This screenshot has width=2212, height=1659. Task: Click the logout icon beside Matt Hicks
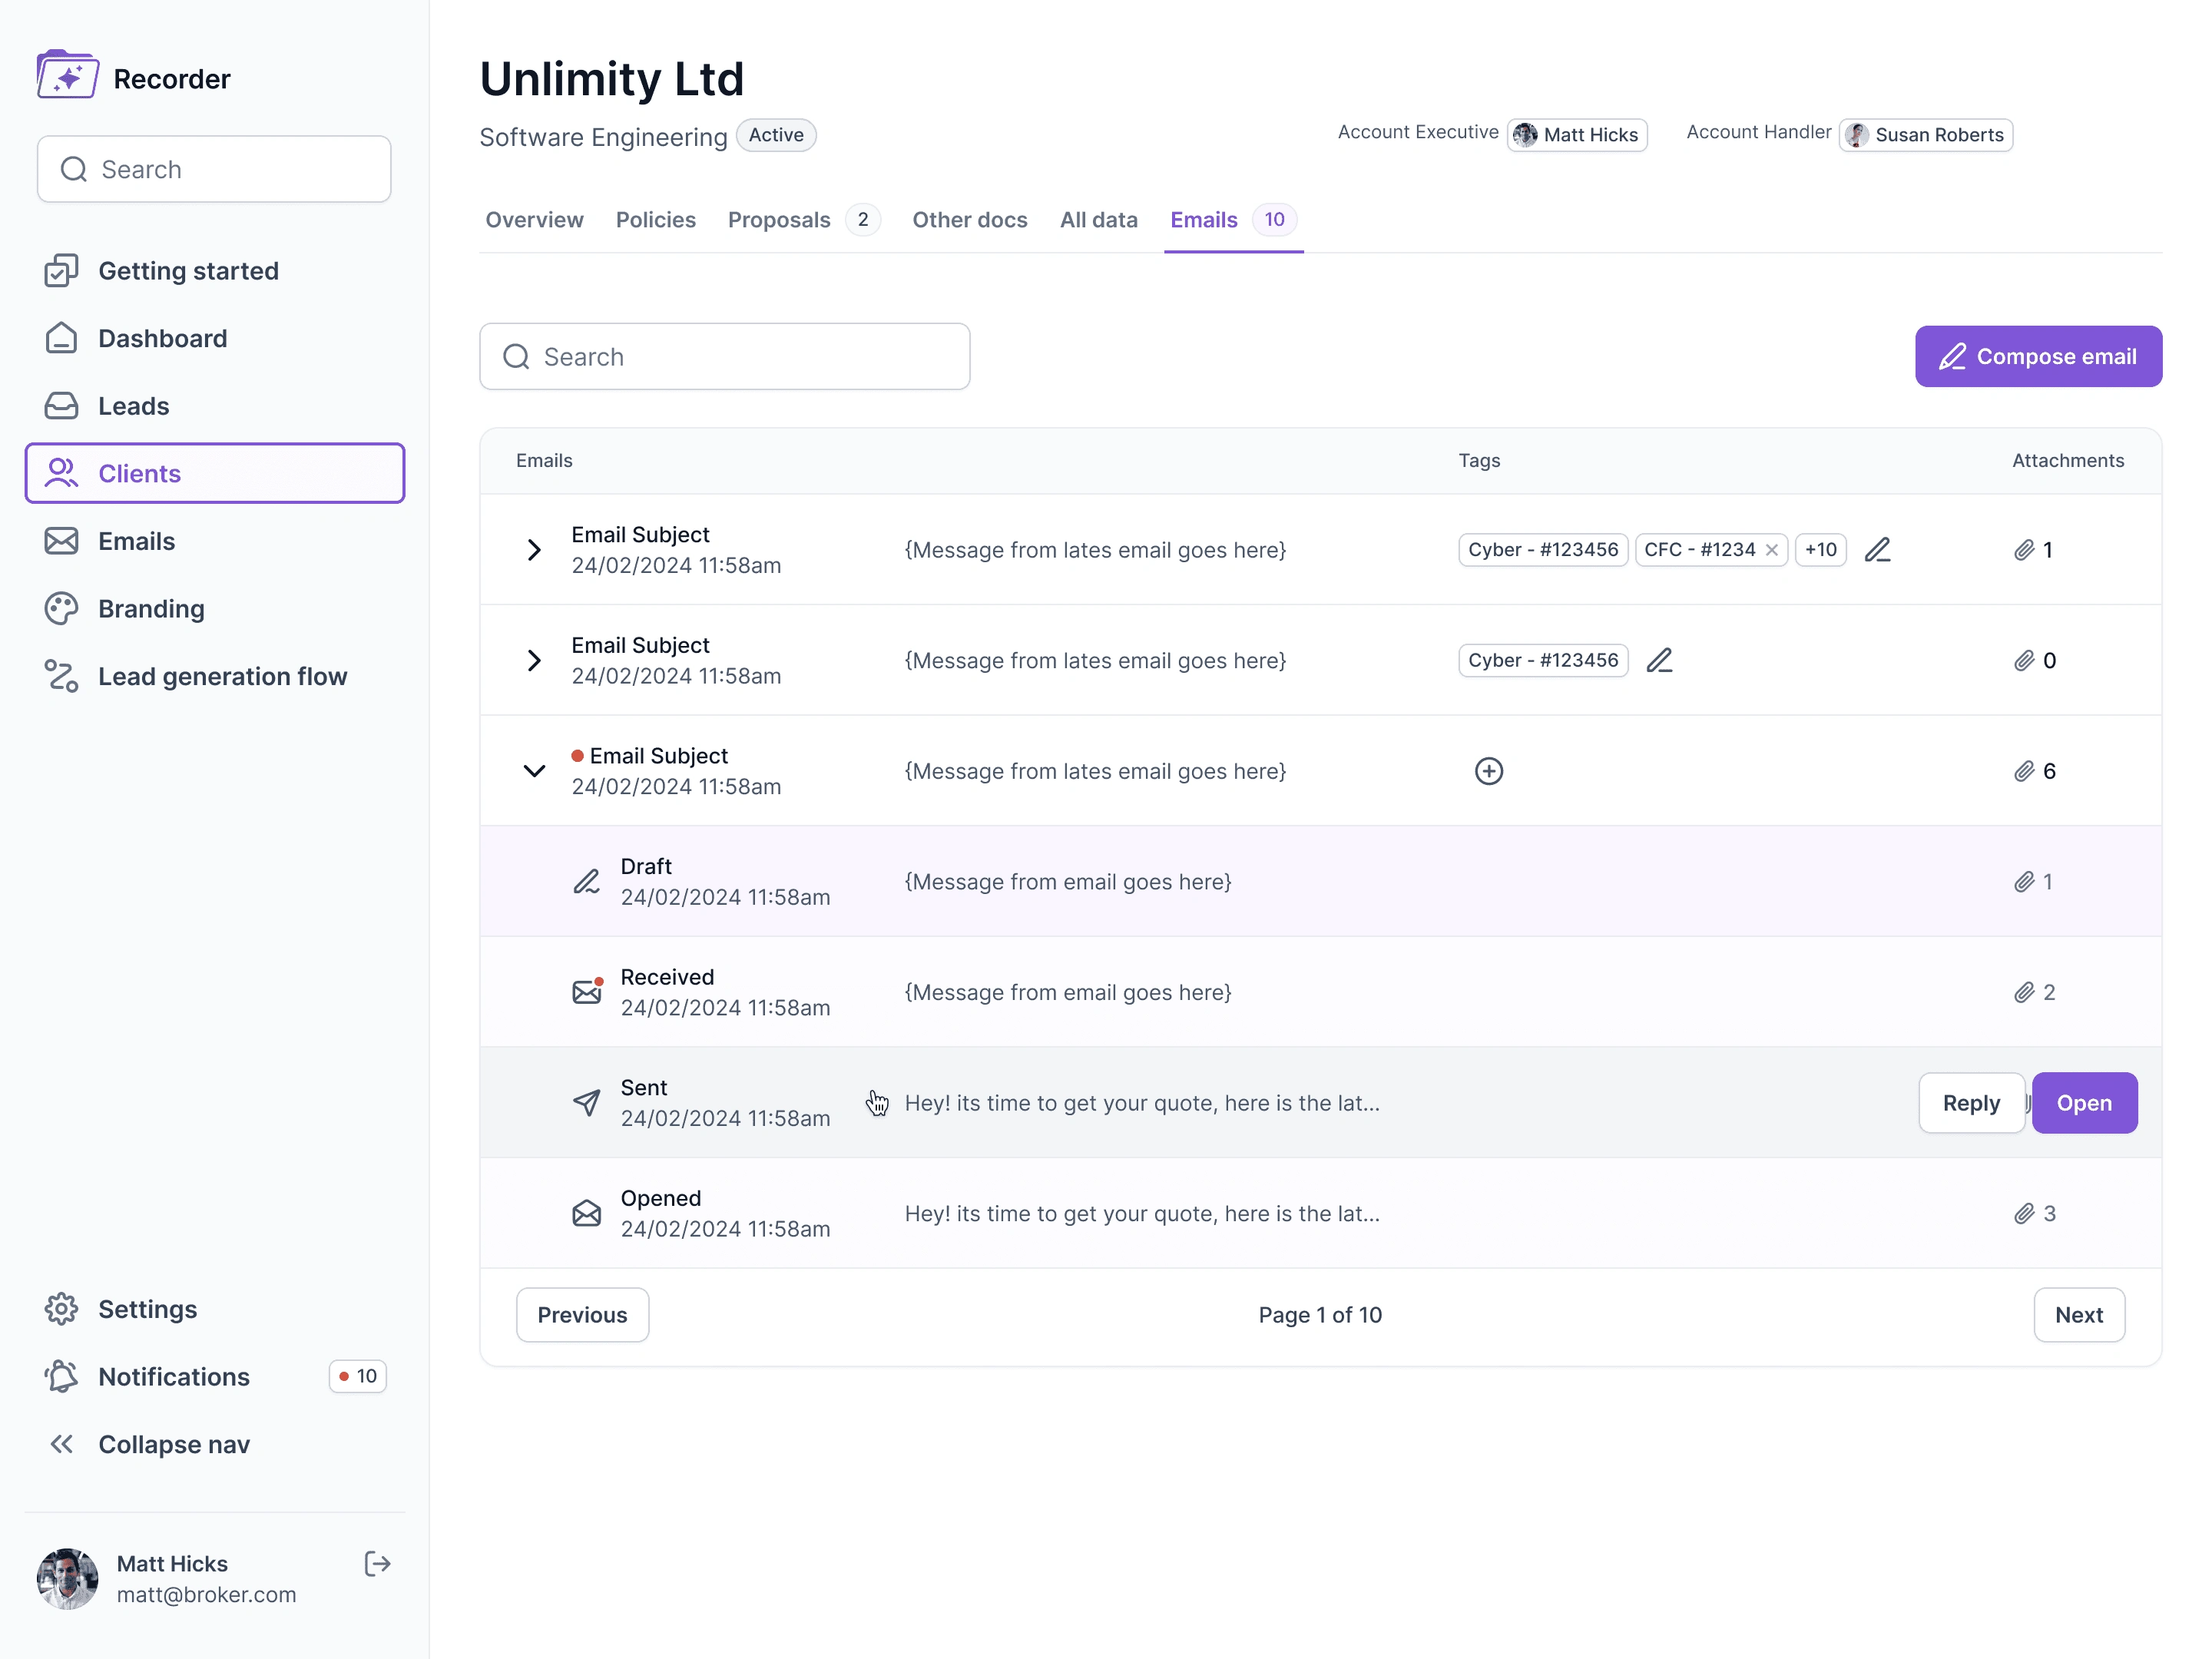(377, 1564)
